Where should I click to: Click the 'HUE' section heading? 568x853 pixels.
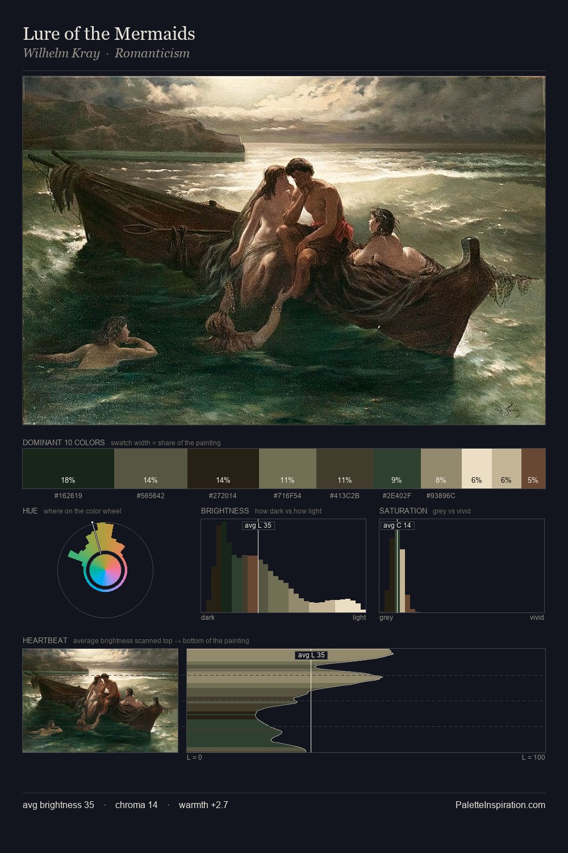click(x=30, y=511)
